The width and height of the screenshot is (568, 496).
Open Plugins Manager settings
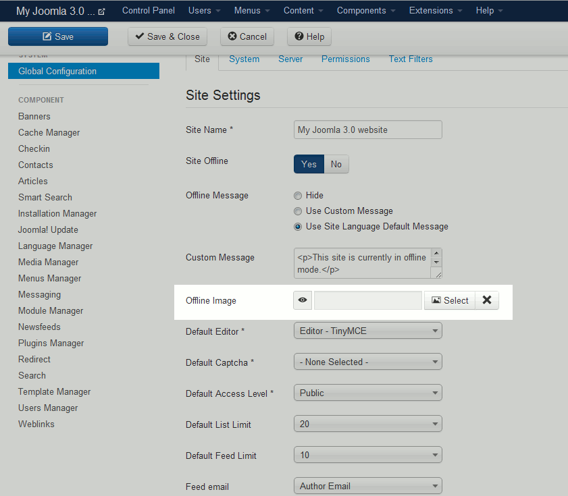pyautogui.click(x=51, y=343)
